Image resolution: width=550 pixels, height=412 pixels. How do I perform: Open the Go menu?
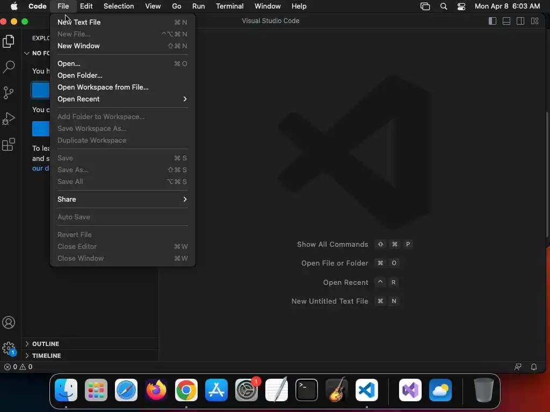point(176,6)
